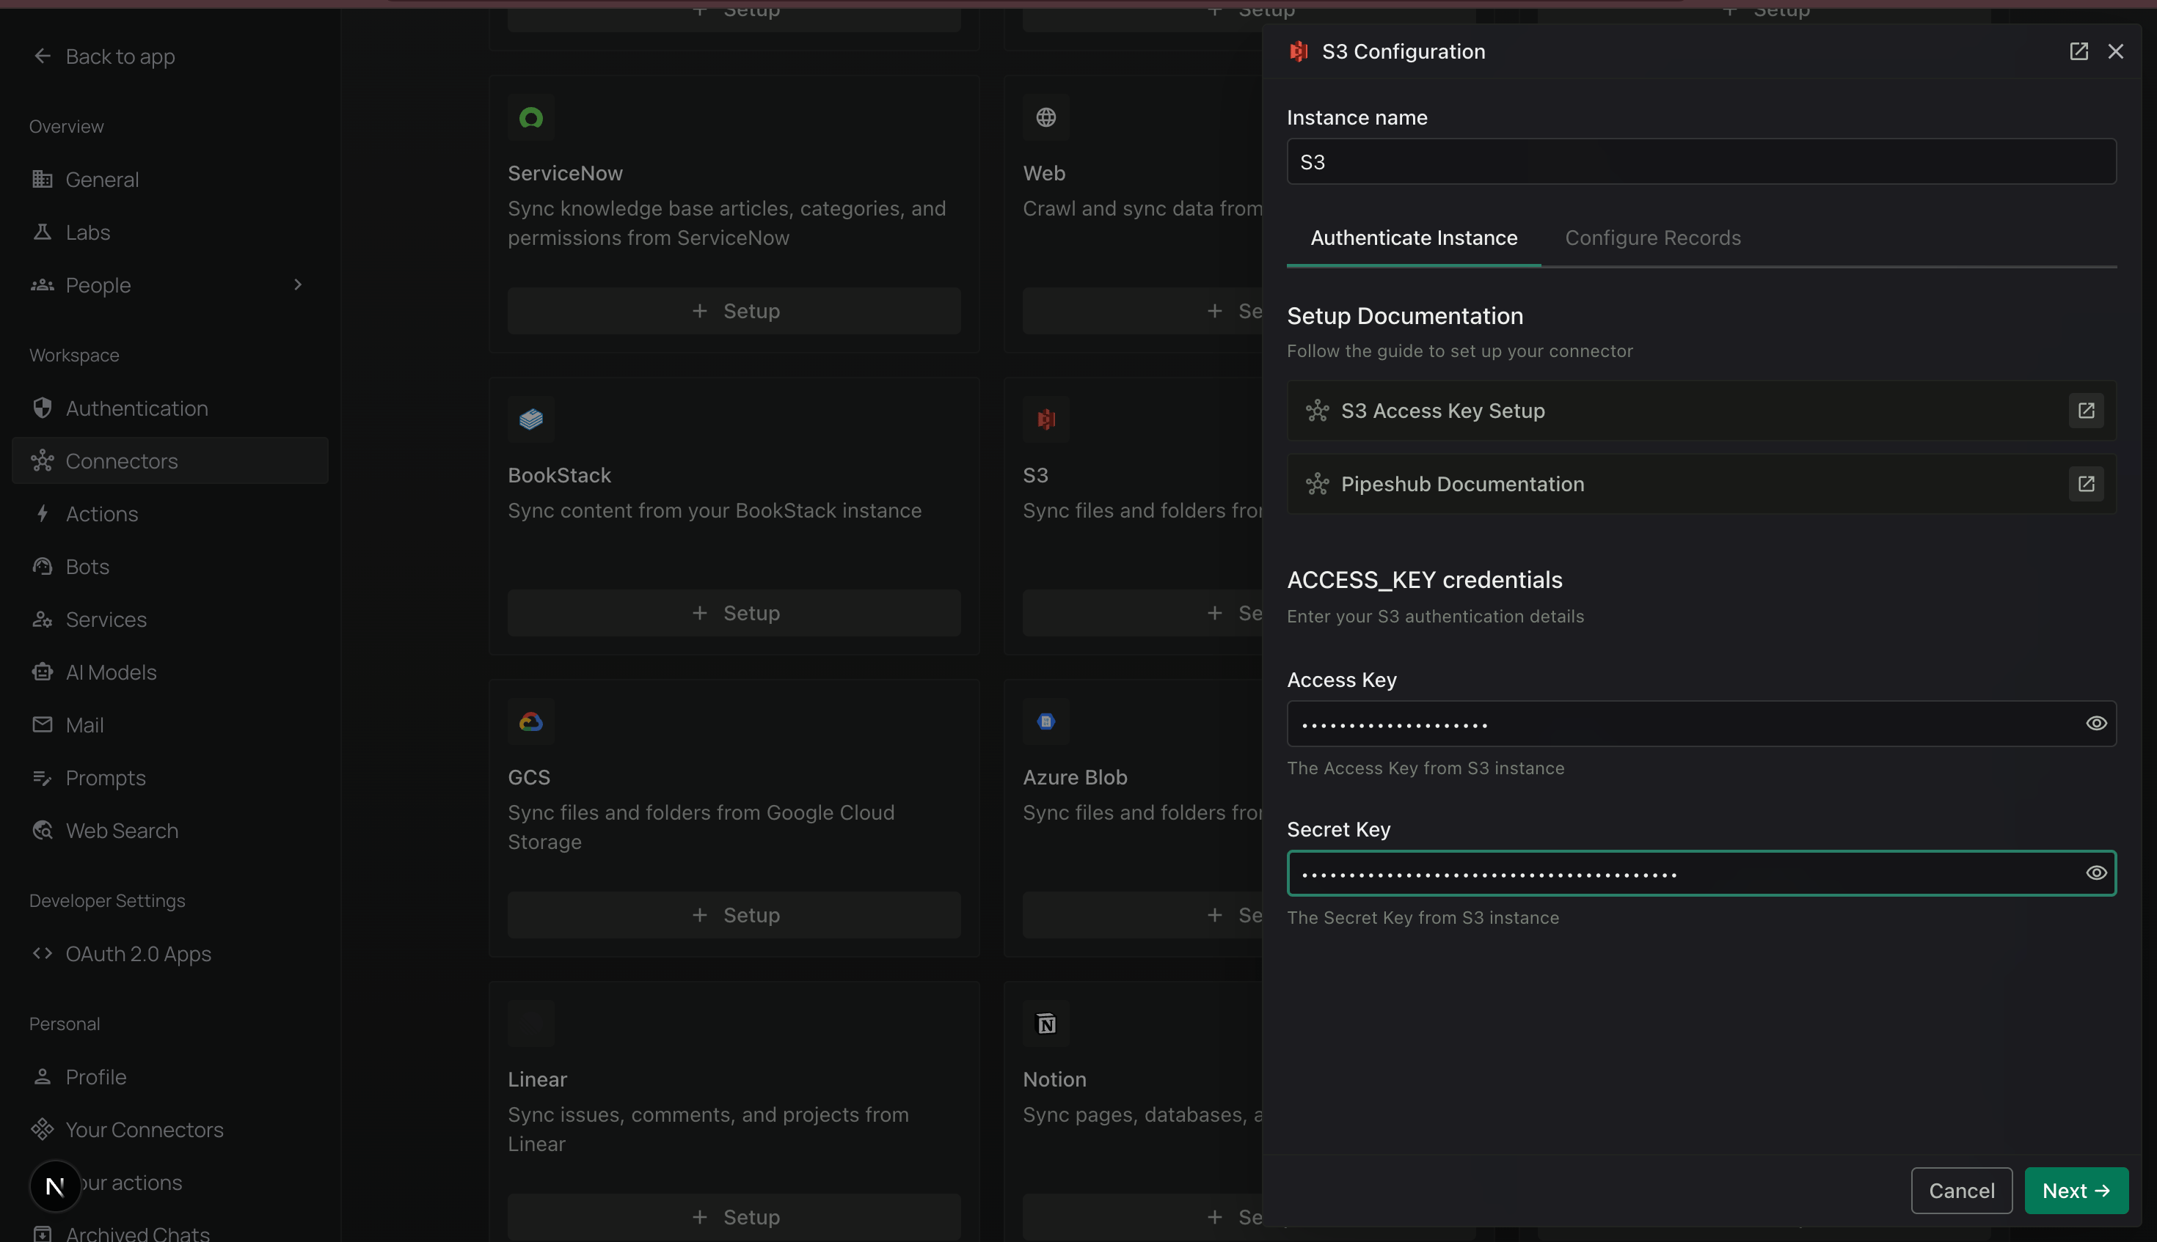Viewport: 2157px width, 1242px height.
Task: Close the S3 Configuration panel
Action: pos(2115,51)
